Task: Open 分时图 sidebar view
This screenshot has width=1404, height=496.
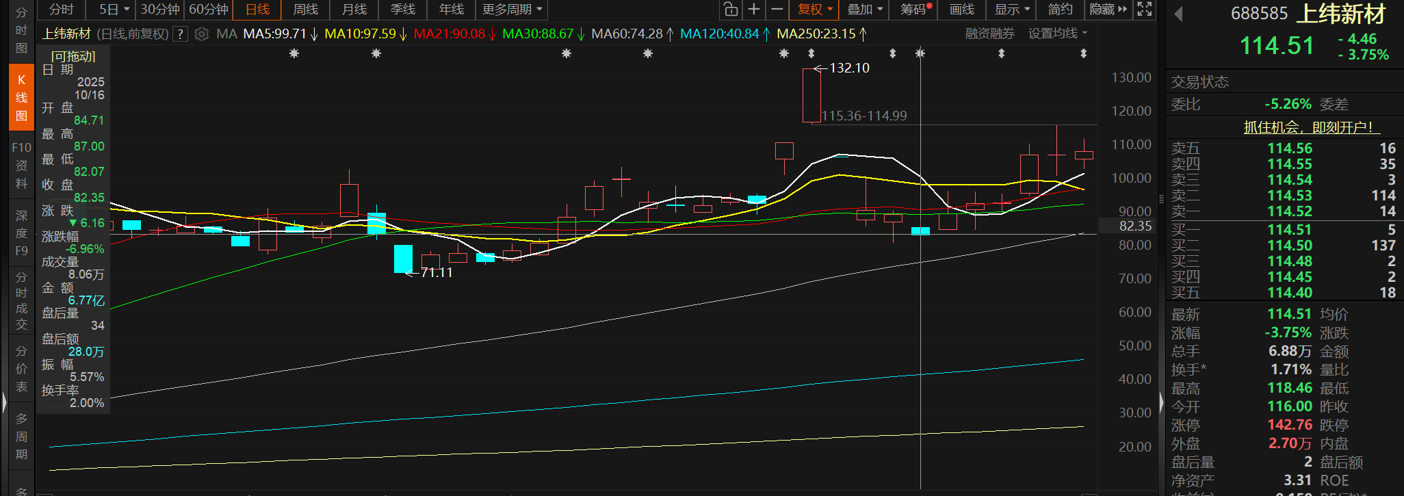Action: [21, 30]
